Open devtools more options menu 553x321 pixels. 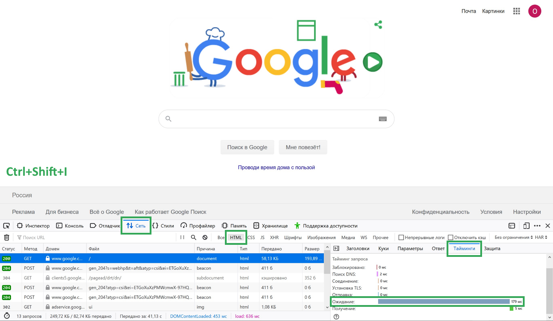pos(537,226)
